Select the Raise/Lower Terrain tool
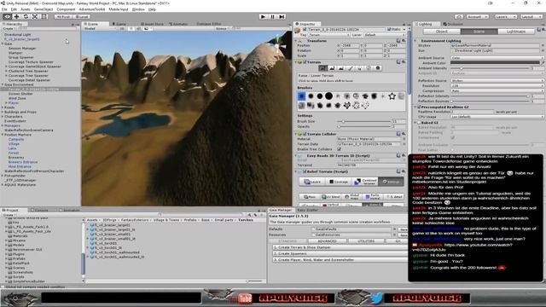This screenshot has width=546, height=307. pos(323,68)
